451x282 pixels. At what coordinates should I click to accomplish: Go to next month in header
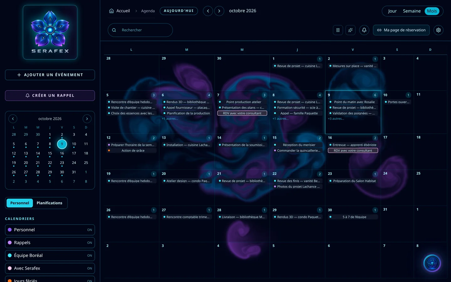tap(219, 11)
